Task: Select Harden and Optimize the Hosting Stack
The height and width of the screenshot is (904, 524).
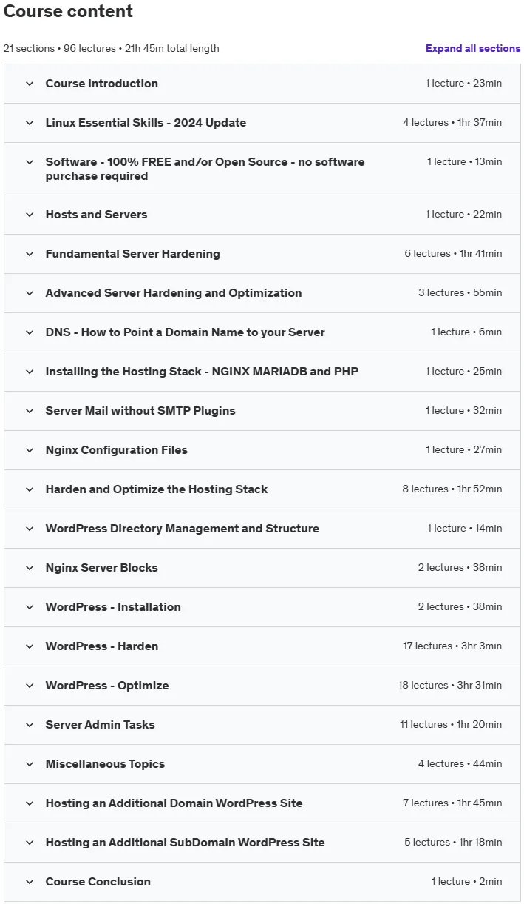Action: [x=157, y=489]
